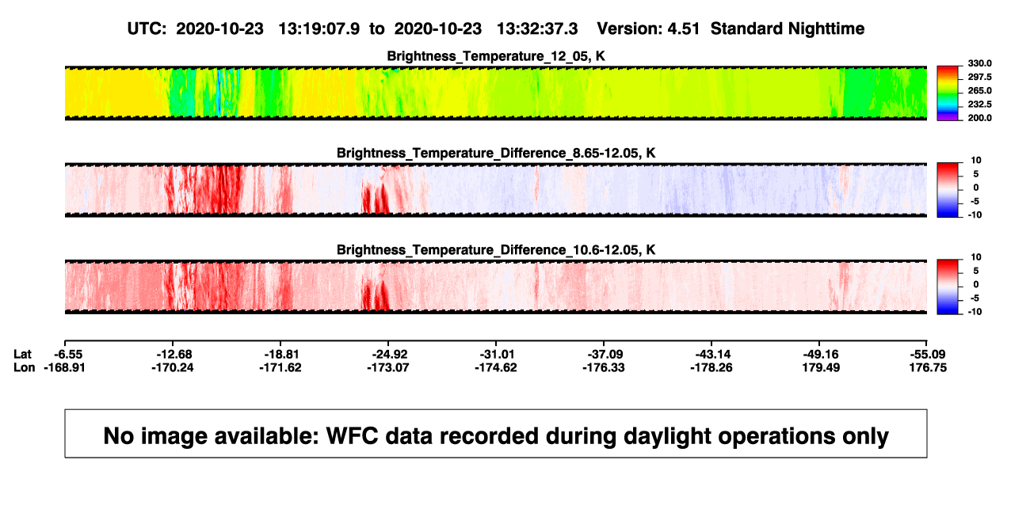Click the 'No image available' WFC notice box
This screenshot has width=1030, height=528.
coord(496,433)
